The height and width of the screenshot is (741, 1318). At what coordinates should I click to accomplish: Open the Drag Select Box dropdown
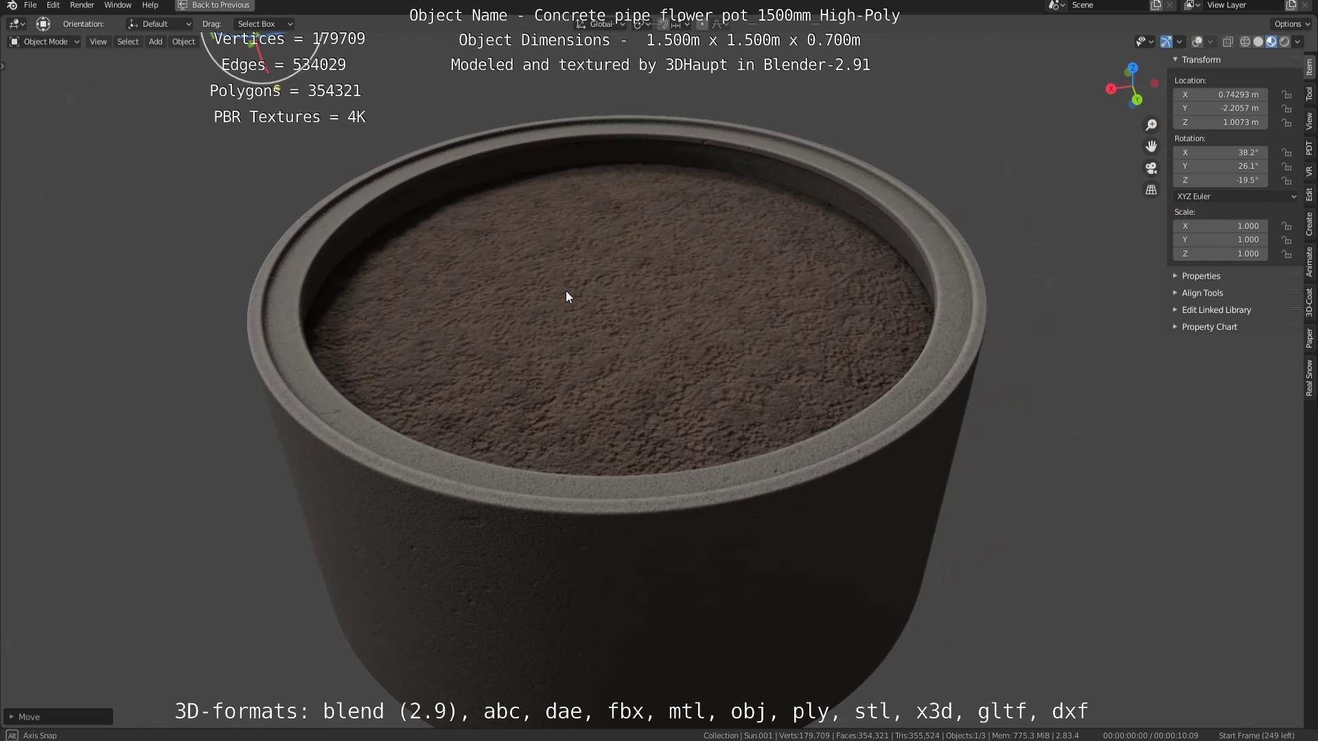click(264, 24)
